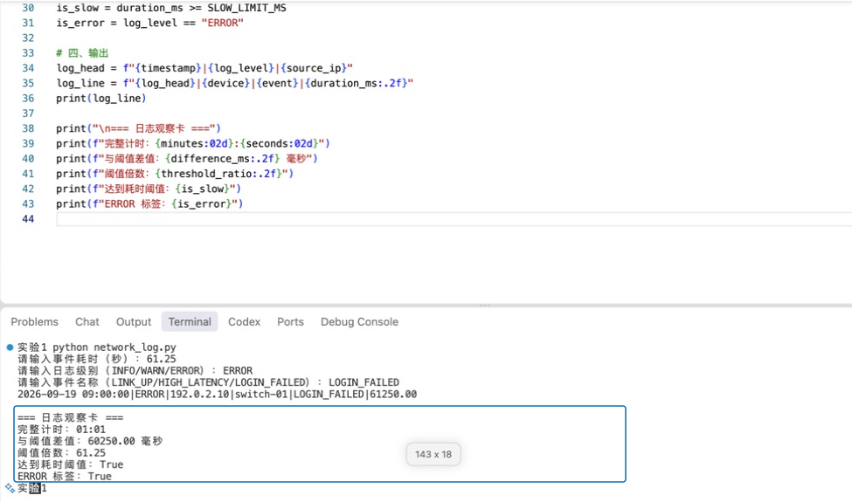Switch to the Chat tab
The width and height of the screenshot is (852, 502).
(87, 322)
